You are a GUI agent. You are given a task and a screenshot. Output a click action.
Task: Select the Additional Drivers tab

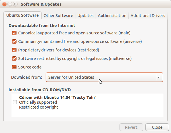pos(148,16)
